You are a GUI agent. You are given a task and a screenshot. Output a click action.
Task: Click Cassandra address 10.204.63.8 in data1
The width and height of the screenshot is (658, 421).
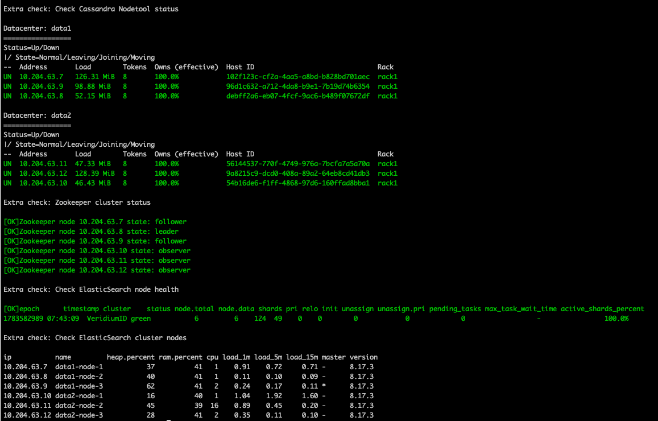[x=41, y=96]
